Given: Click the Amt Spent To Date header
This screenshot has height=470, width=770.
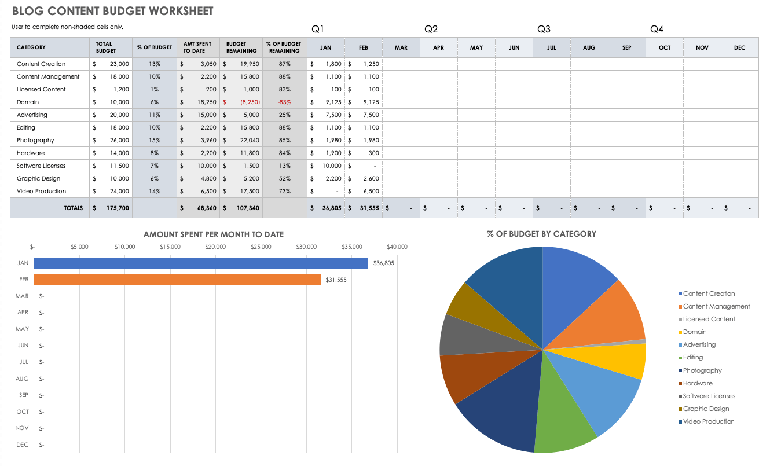Looking at the screenshot, I should pos(197,47).
